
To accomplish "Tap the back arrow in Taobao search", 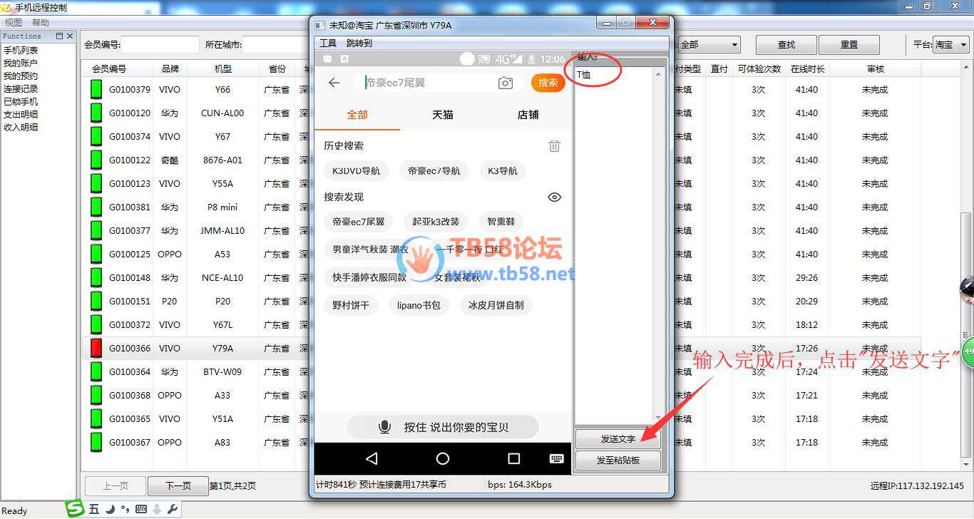I will tap(334, 83).
